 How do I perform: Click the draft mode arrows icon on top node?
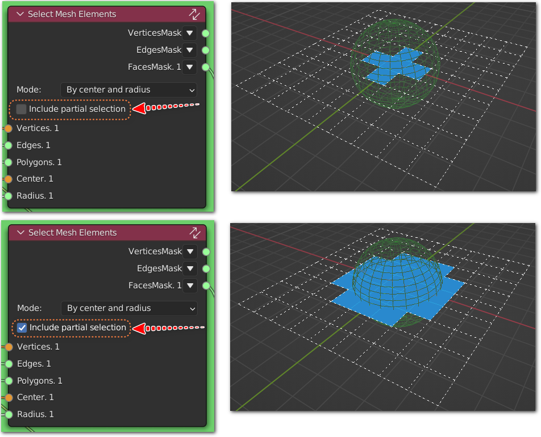(194, 15)
